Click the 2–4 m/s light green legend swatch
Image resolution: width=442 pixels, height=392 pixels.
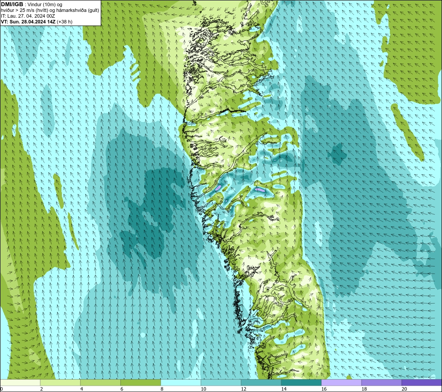coord(60,382)
